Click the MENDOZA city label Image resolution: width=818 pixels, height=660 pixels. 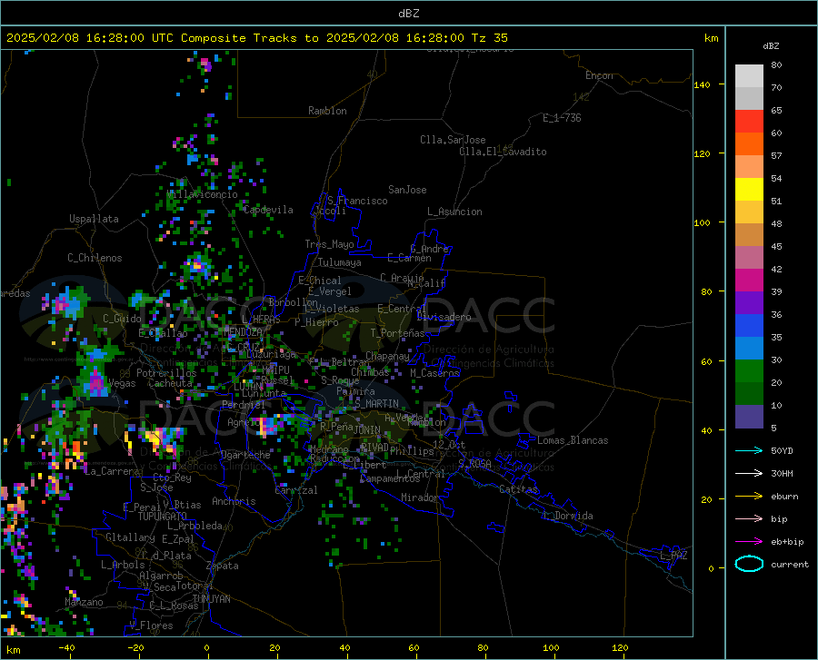[x=243, y=331]
